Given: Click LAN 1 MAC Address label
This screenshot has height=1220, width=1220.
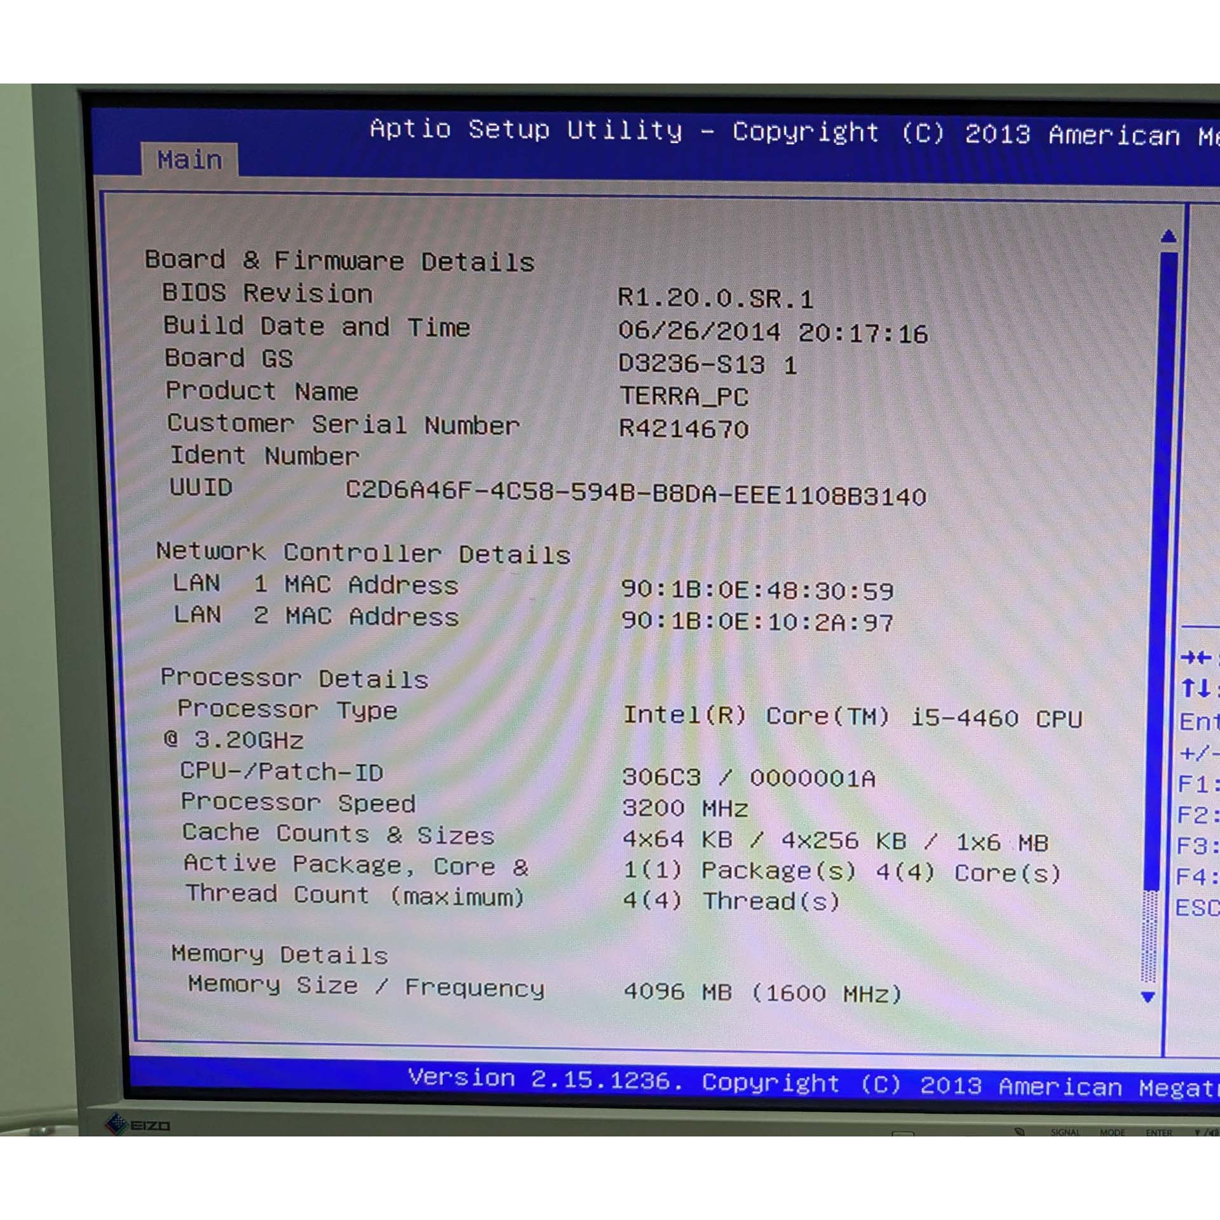Looking at the screenshot, I should (x=316, y=585).
